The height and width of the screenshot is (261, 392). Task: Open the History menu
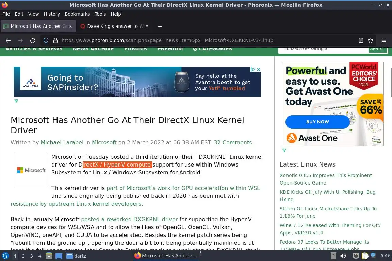click(52, 14)
